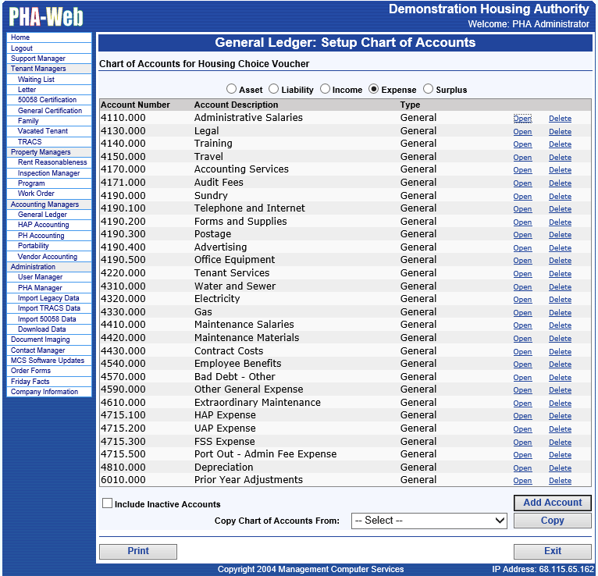Viewport: 598px width, 576px height.
Task: Delete the Water and Sewer account
Action: click(560, 287)
